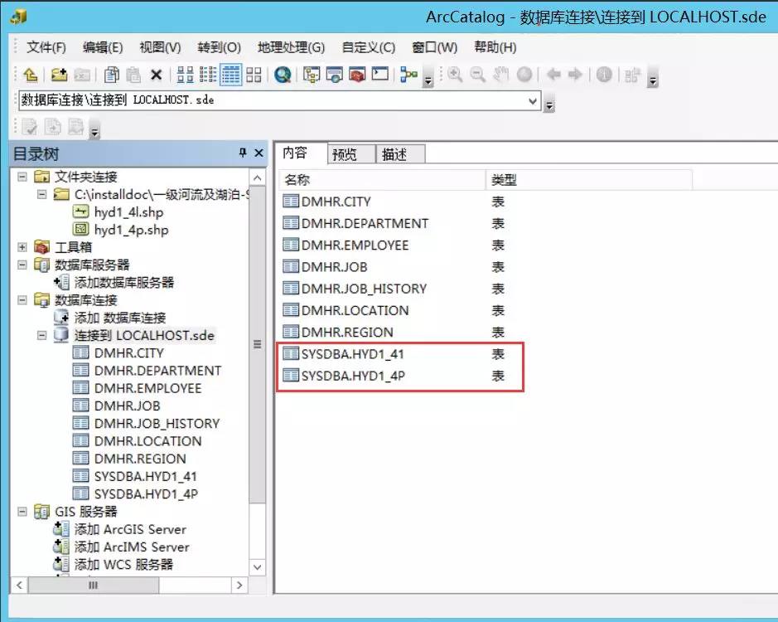Click horizontal scrollbar right arrow in tree
778x622 pixels.
click(x=239, y=586)
